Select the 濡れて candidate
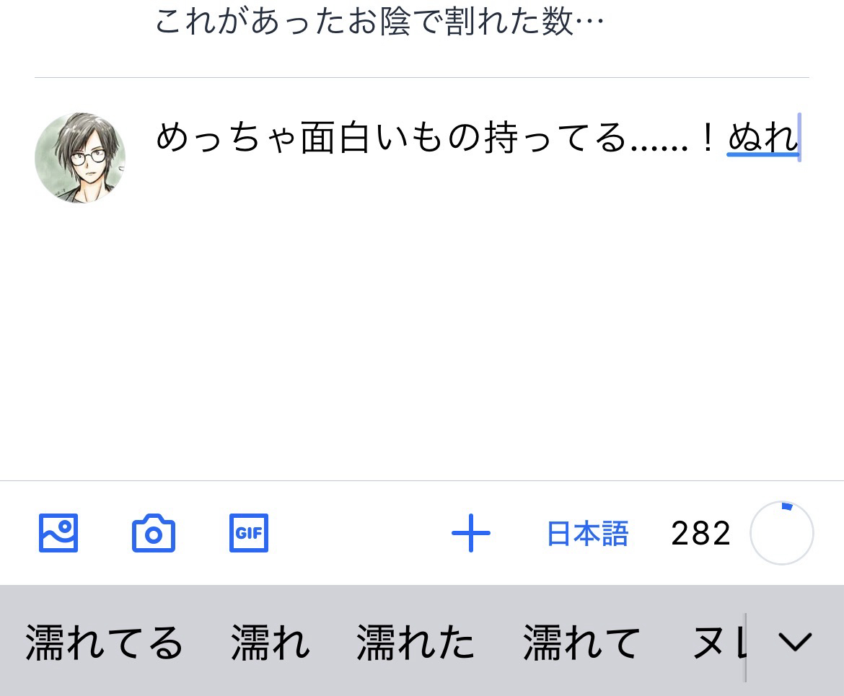 point(581,643)
